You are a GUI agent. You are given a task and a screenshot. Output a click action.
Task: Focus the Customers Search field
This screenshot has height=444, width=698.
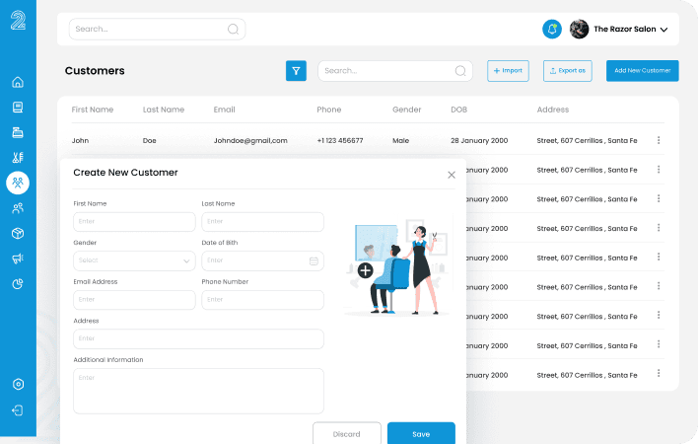tap(395, 71)
